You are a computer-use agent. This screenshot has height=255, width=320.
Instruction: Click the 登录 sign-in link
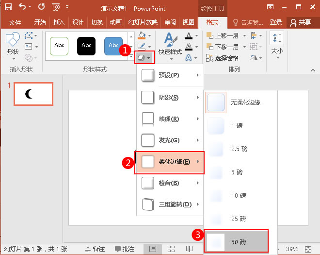276,22
